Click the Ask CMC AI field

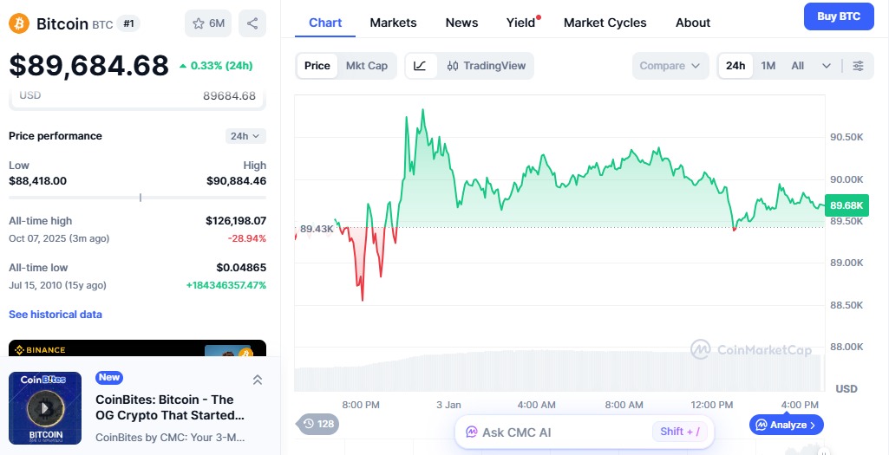pyautogui.click(x=555, y=432)
